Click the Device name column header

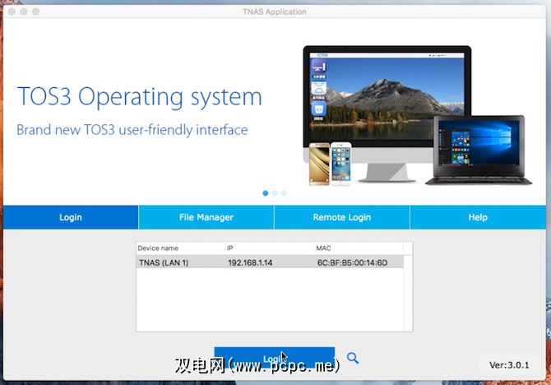[x=181, y=248]
